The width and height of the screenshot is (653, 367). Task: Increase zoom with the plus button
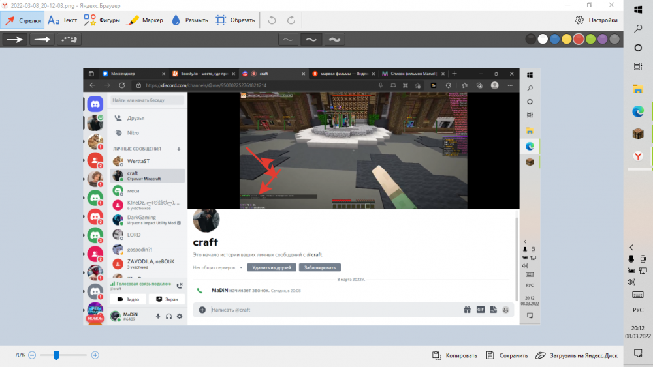pos(95,355)
